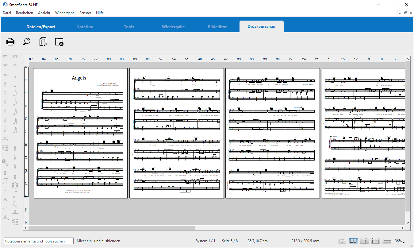
Task: Select the half note in the palette
Action: point(15,75)
